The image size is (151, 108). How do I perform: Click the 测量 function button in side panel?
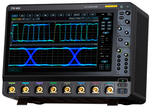(x=103, y=26)
